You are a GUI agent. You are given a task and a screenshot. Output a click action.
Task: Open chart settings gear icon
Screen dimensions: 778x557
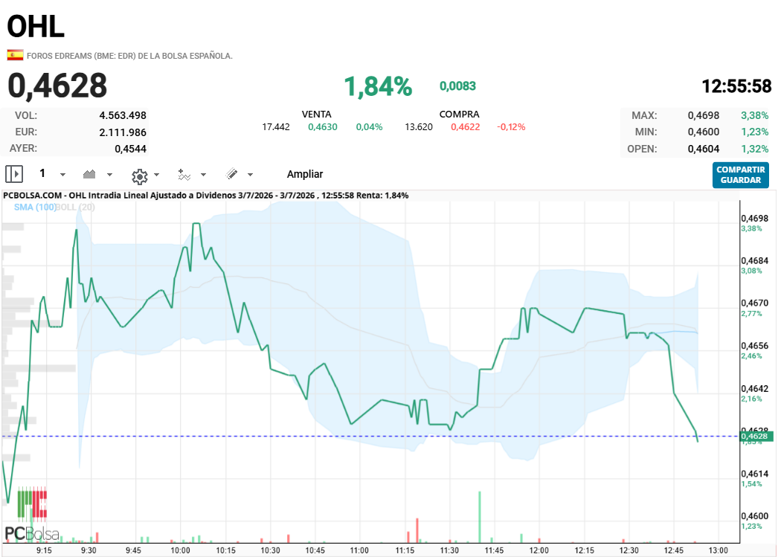[139, 176]
